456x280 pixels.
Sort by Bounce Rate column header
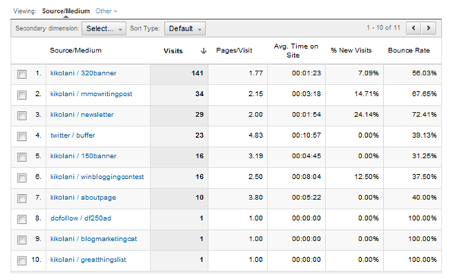409,50
